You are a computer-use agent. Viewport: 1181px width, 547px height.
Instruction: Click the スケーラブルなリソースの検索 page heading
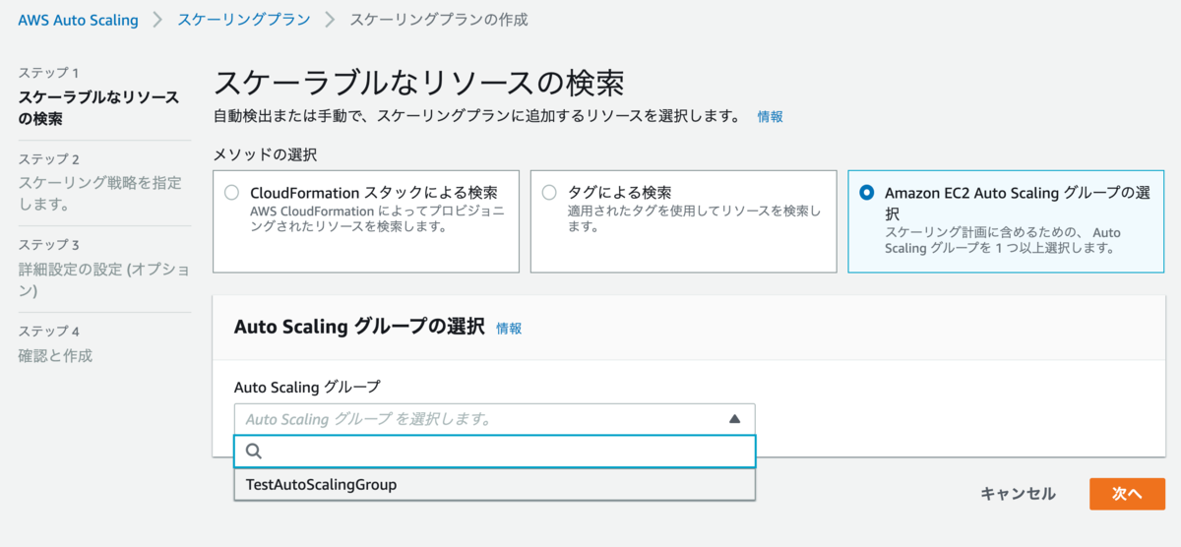[420, 82]
